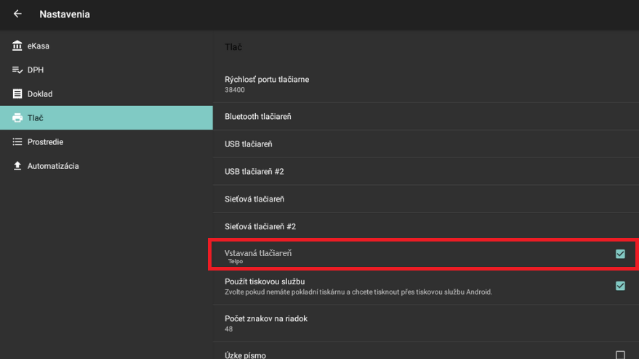Open Rýchlosť portu tlačiarne setting
This screenshot has height=359, width=639.
[267, 84]
